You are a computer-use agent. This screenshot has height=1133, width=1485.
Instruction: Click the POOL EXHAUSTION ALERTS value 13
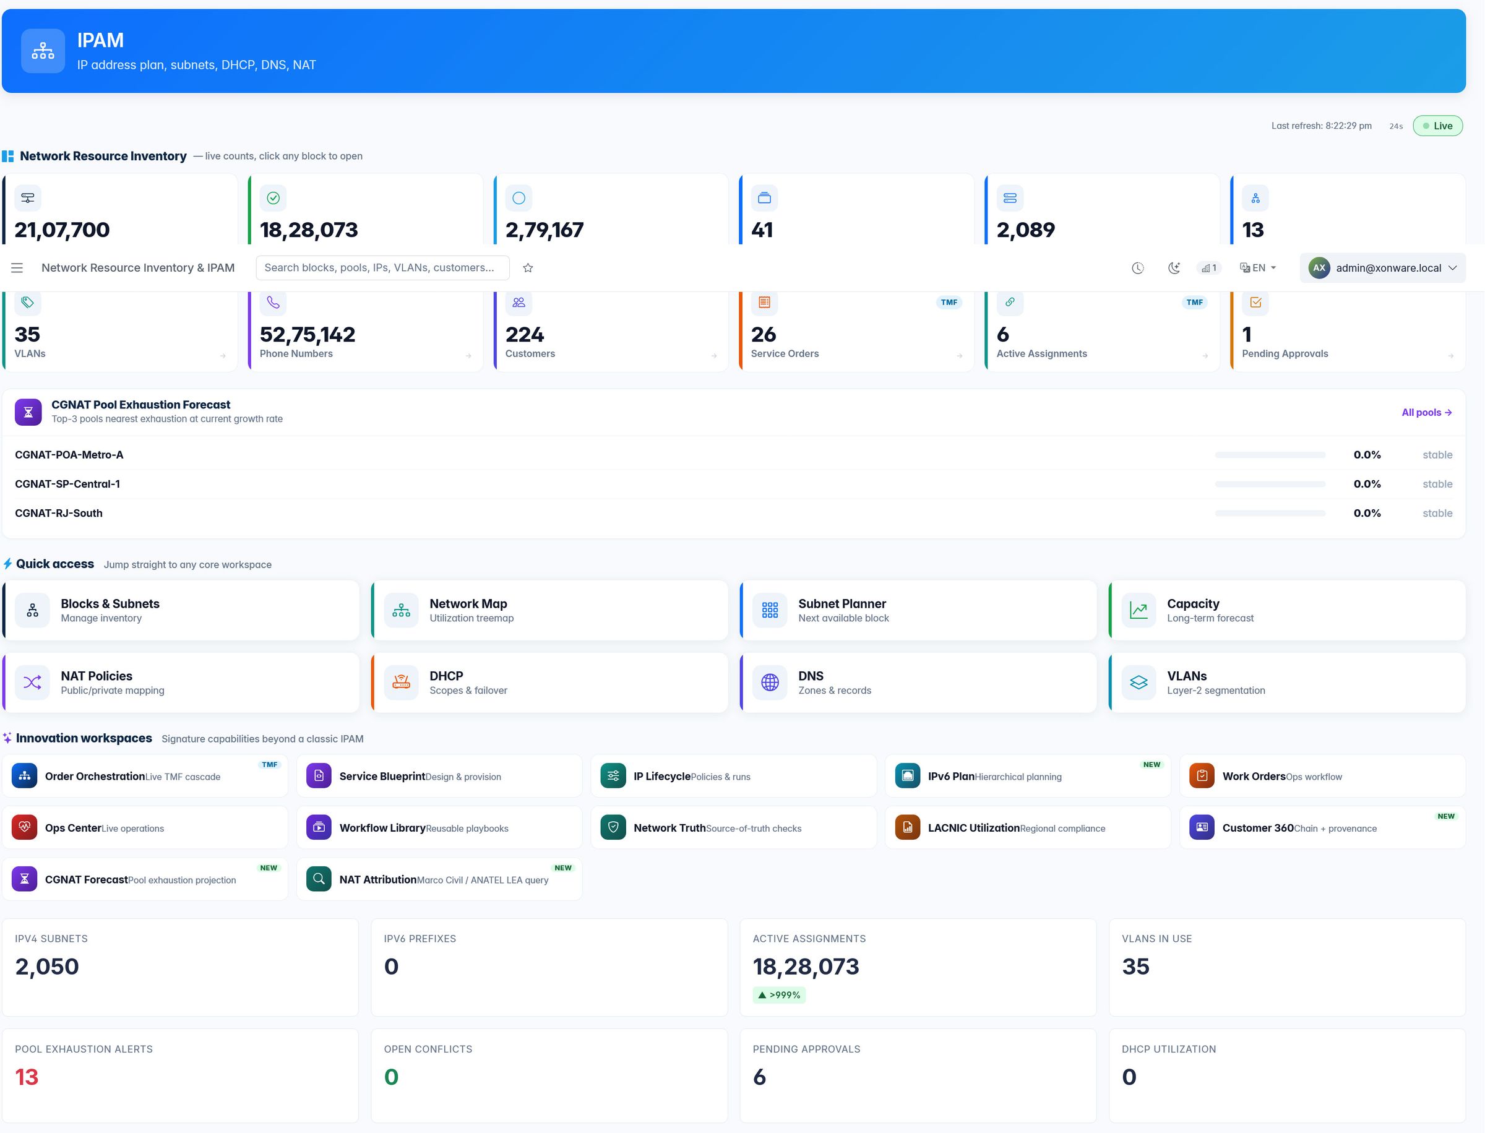(x=27, y=1077)
